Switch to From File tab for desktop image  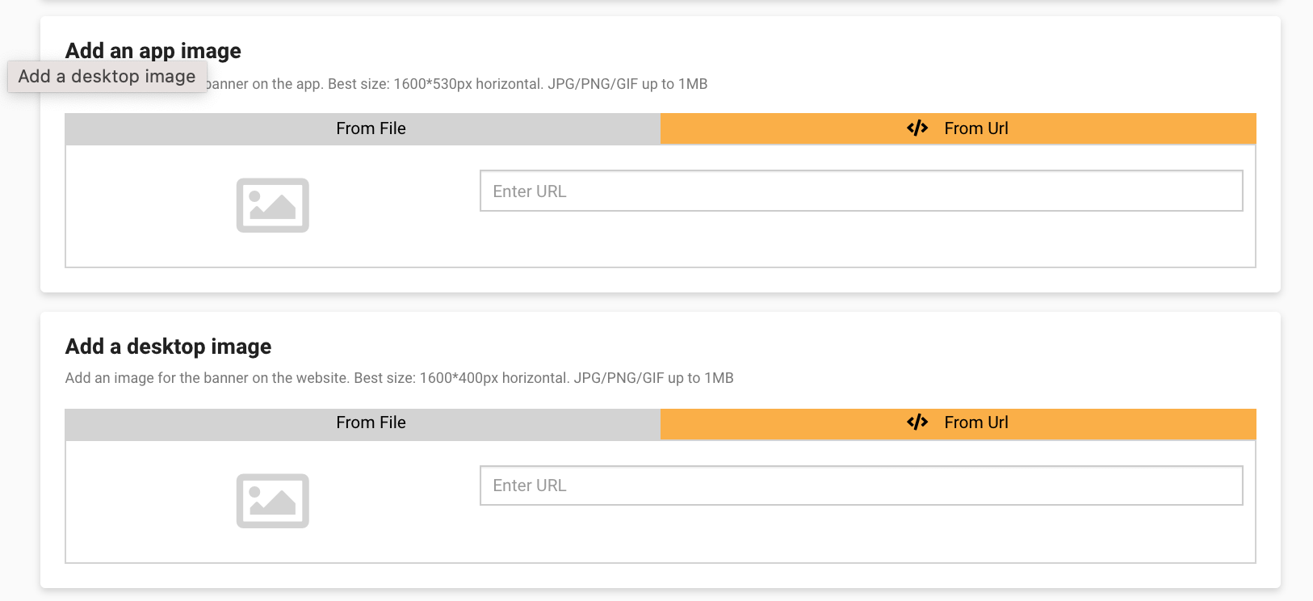coord(363,423)
